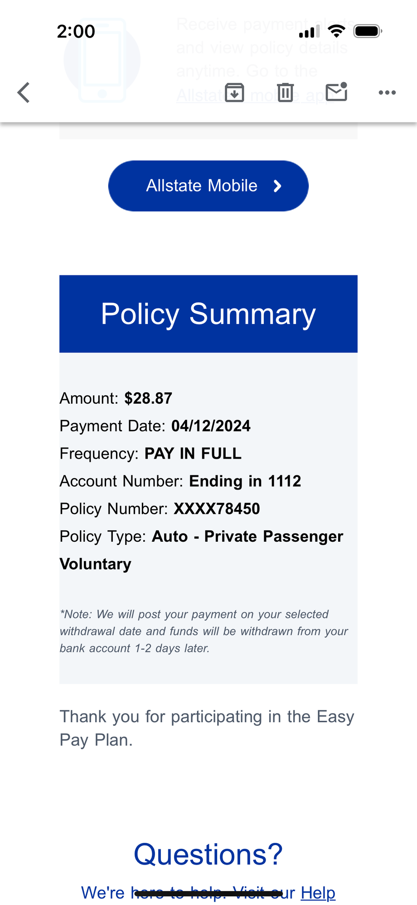
Task: Tap the italic withdrawal date note
Action: click(x=204, y=631)
